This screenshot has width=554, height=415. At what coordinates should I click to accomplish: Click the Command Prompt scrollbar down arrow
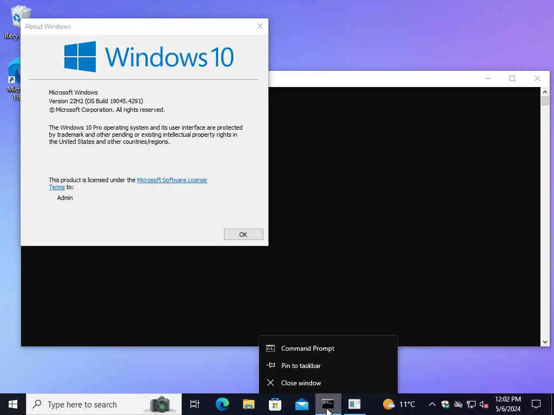(x=545, y=342)
